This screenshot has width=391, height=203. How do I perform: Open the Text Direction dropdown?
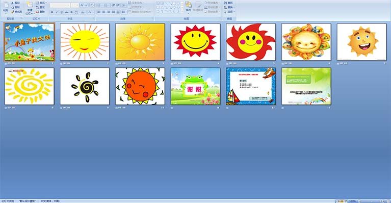136,3
